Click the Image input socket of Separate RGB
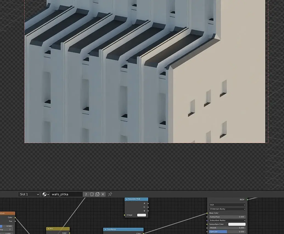 tap(125, 215)
